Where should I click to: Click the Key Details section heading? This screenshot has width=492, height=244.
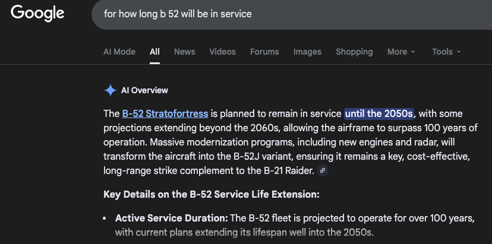coord(212,195)
